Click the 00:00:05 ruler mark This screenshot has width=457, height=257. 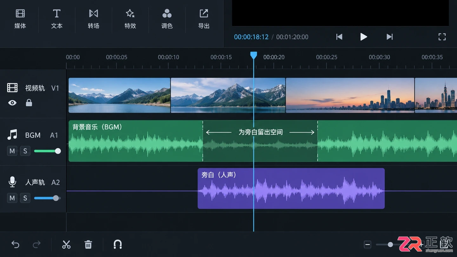tap(116, 57)
